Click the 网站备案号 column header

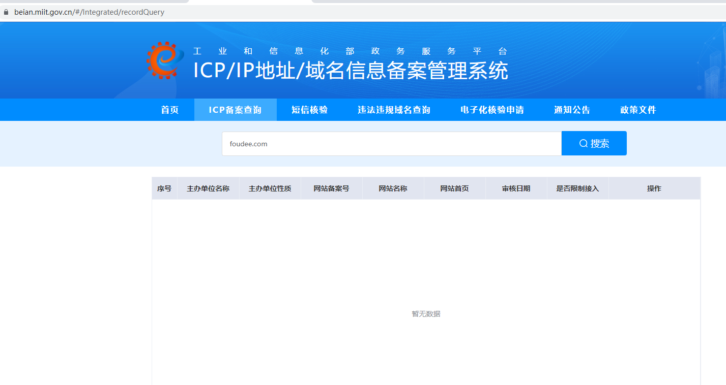(331, 188)
